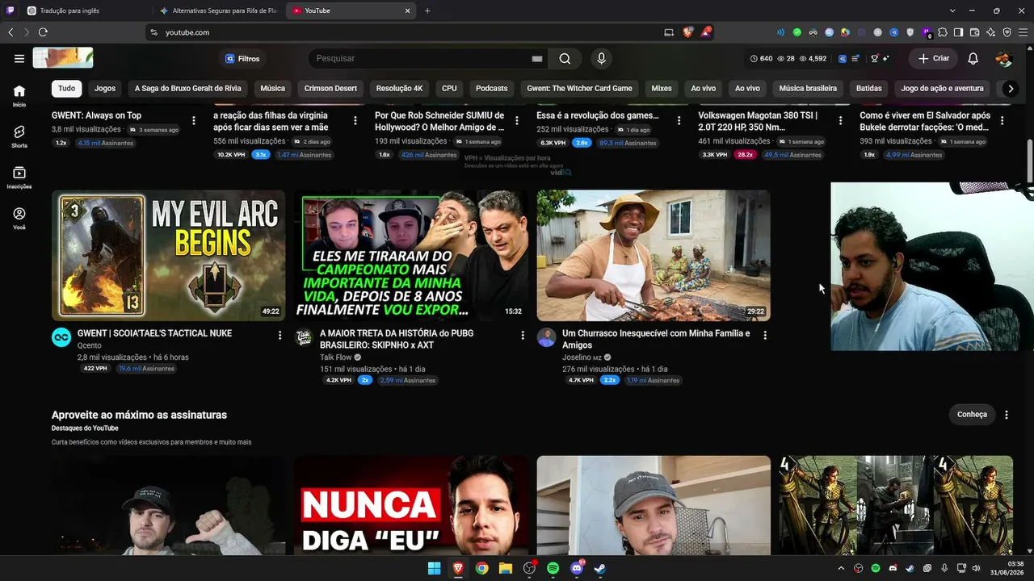Open Steam from the taskbar

[600, 568]
